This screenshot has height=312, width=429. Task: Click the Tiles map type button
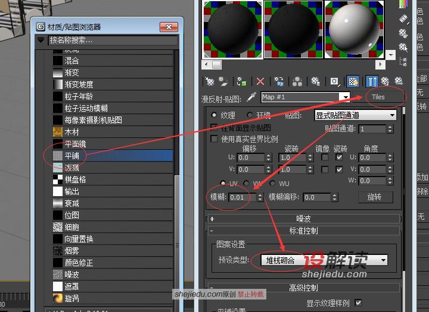click(x=378, y=97)
